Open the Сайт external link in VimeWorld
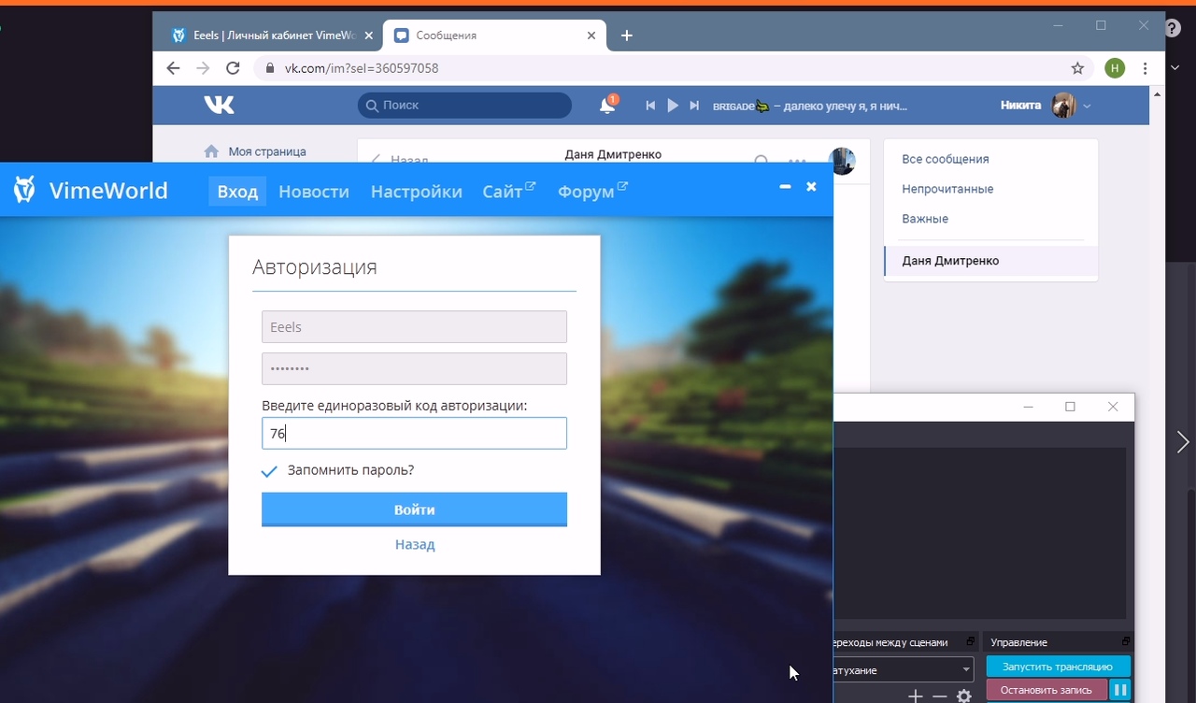This screenshot has width=1196, height=703. [509, 191]
